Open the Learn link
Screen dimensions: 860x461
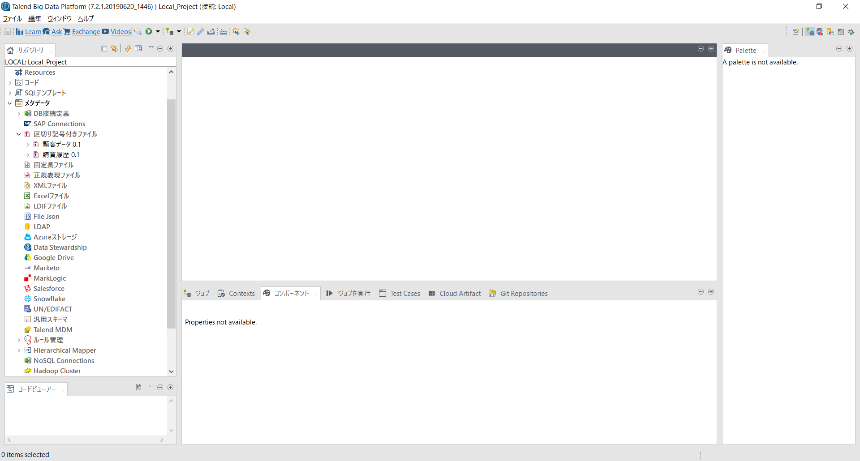pos(33,32)
